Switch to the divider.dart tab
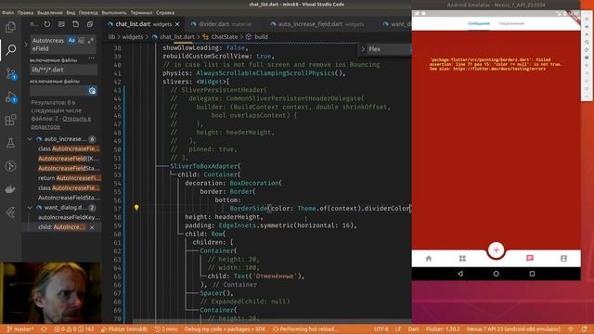 tap(221, 24)
